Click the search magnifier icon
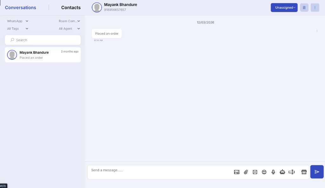 [x=12, y=39]
